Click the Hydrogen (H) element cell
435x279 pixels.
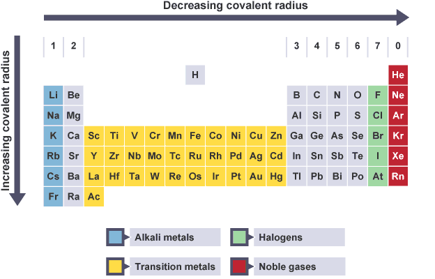pyautogui.click(x=195, y=75)
